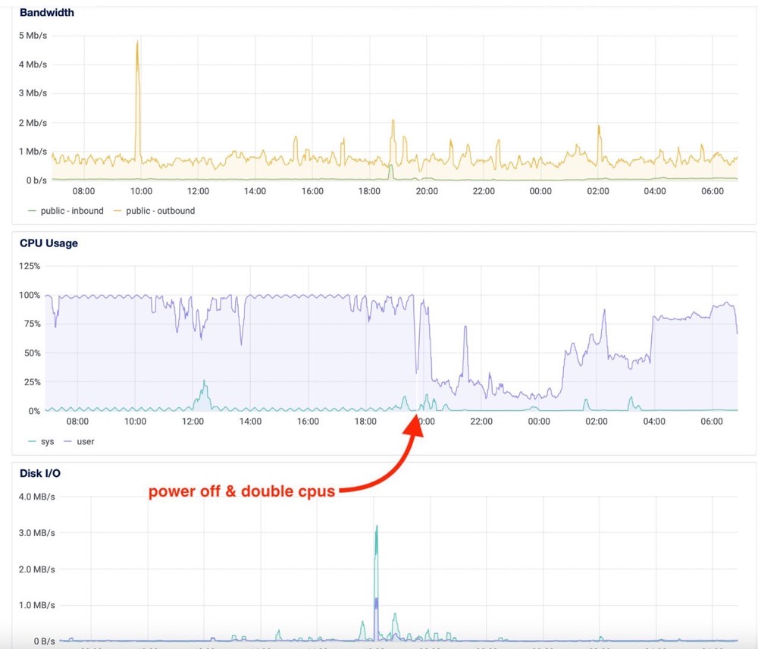Select the CPU Usage panel title
The image size is (758, 649).
click(49, 243)
